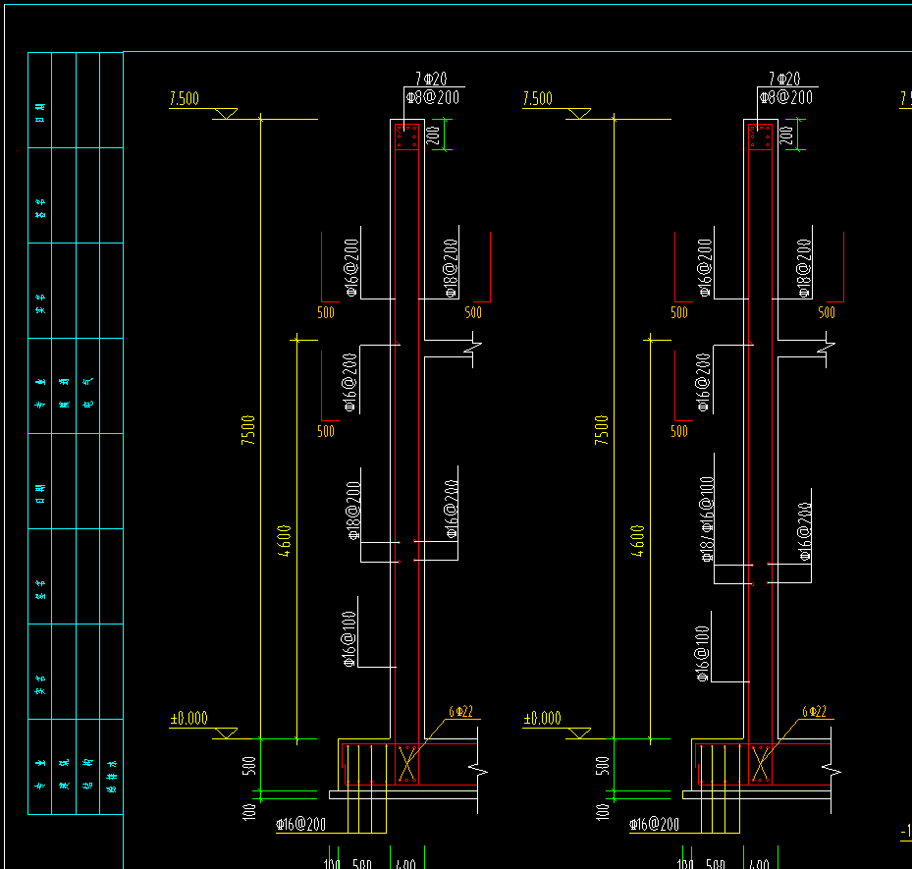Pick ±0.000 elevation mark of left section
912x869 pixels.
(189, 719)
